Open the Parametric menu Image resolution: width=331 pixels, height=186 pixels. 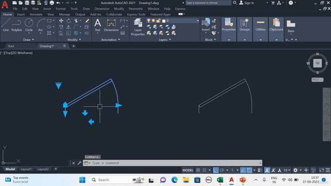click(136, 9)
